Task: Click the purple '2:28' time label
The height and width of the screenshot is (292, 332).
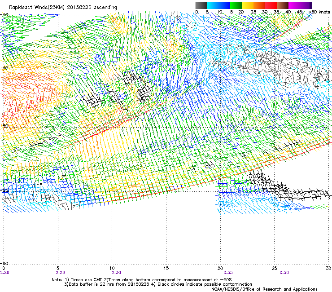Action: point(4,273)
